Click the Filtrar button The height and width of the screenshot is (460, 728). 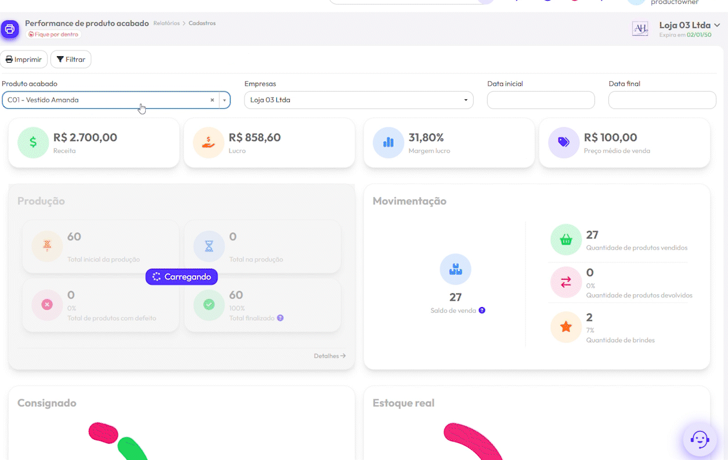71,60
